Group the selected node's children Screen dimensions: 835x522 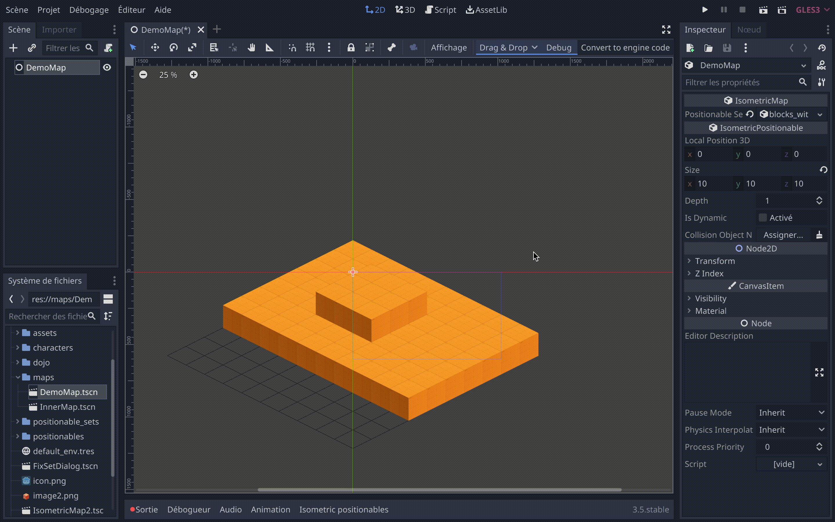tap(370, 48)
